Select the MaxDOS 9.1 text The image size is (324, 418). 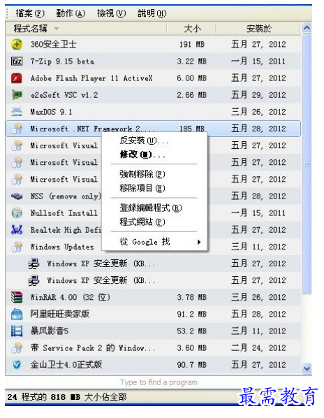click(51, 112)
